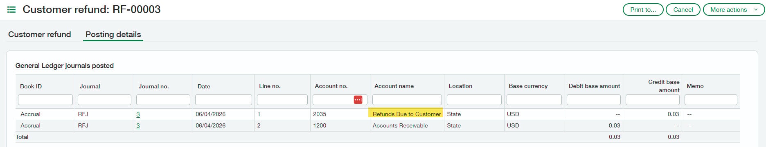The image size is (766, 147).
Task: Sort by the Book ID column header
Action: tap(31, 86)
